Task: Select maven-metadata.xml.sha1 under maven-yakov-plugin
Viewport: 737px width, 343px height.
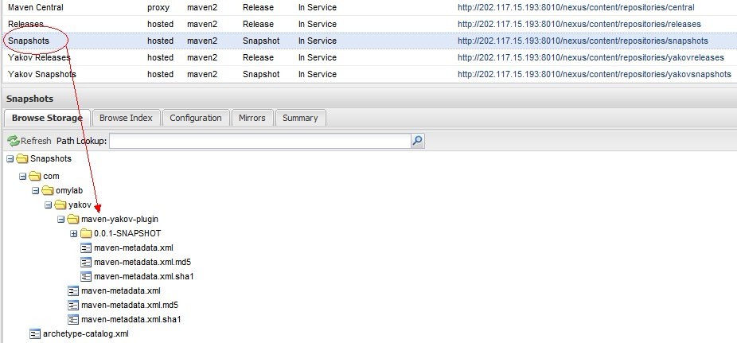Action: tap(144, 276)
